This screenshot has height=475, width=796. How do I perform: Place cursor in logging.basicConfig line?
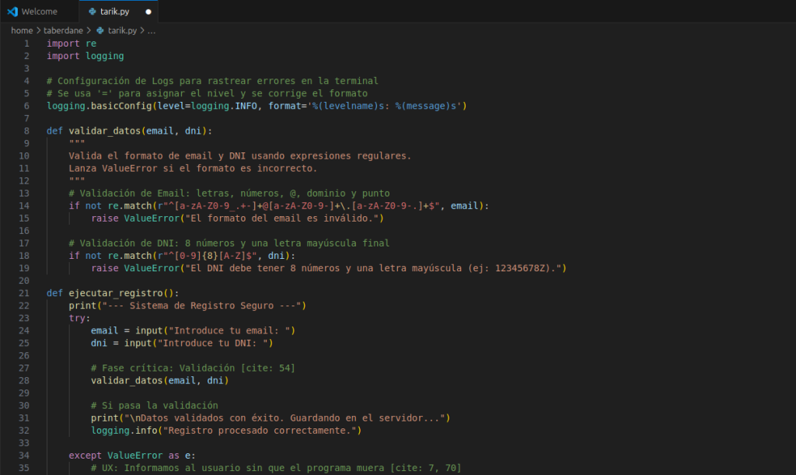(x=155, y=106)
